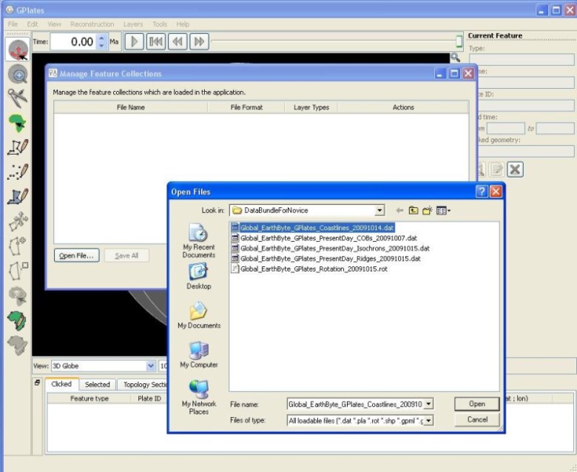577x472 pixels.
Task: Click the panel float icon beside Clicked tab
Action: (x=37, y=382)
